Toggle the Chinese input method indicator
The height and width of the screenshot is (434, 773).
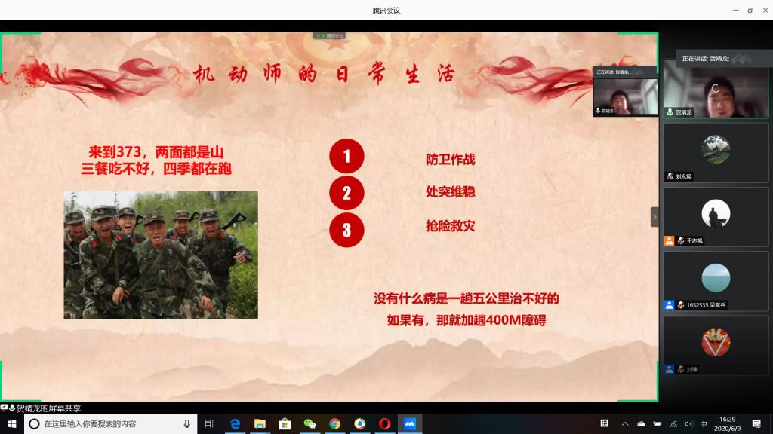coord(704,424)
